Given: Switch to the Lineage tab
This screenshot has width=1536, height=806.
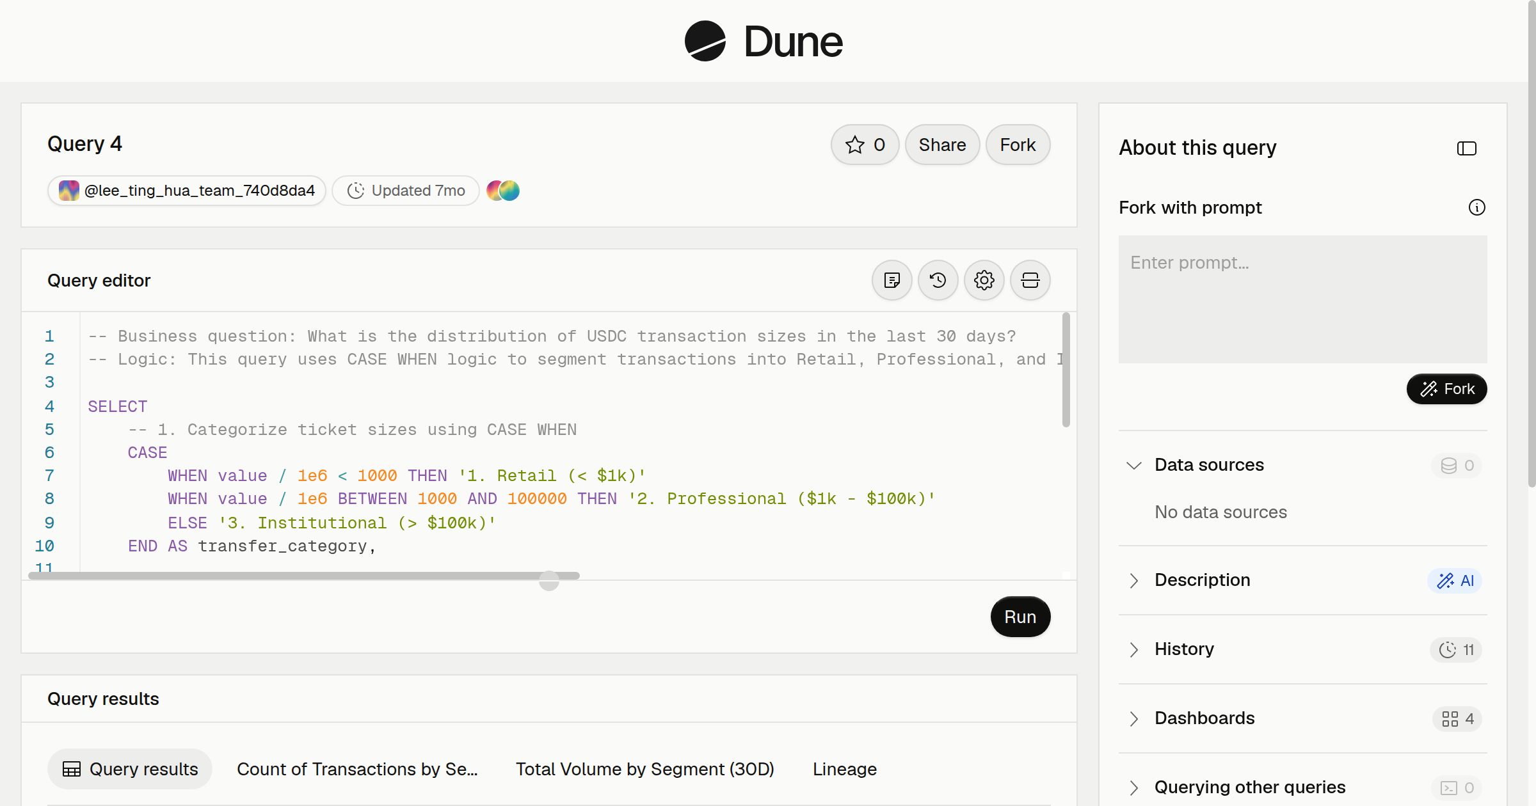Looking at the screenshot, I should pos(844,769).
